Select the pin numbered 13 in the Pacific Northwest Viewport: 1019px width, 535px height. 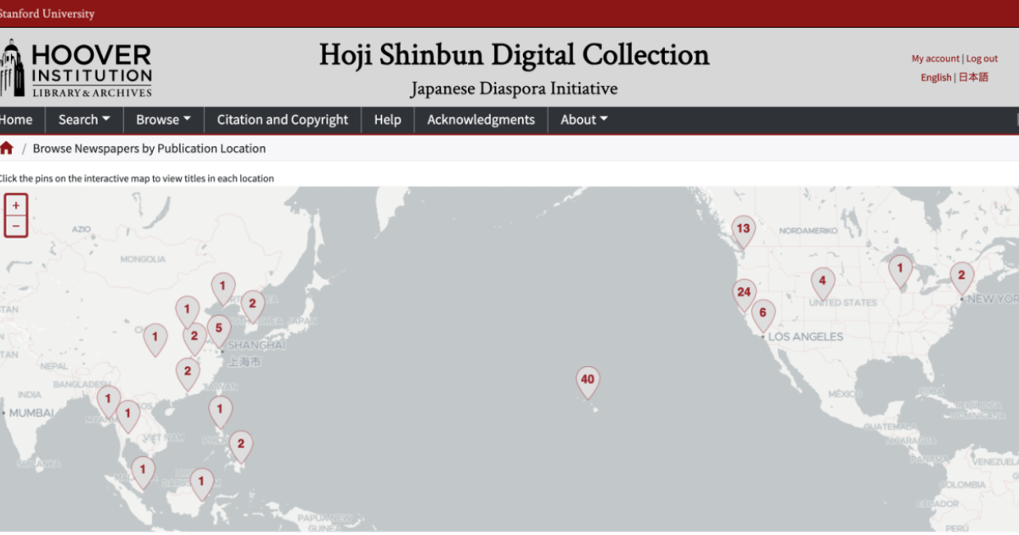[x=743, y=231]
